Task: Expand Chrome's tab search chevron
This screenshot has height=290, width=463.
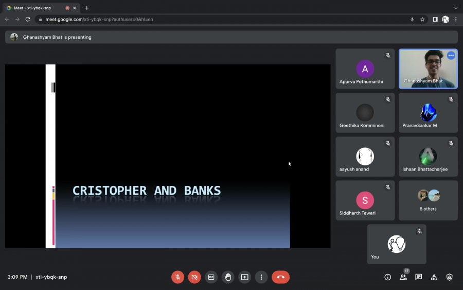Action: click(x=455, y=8)
